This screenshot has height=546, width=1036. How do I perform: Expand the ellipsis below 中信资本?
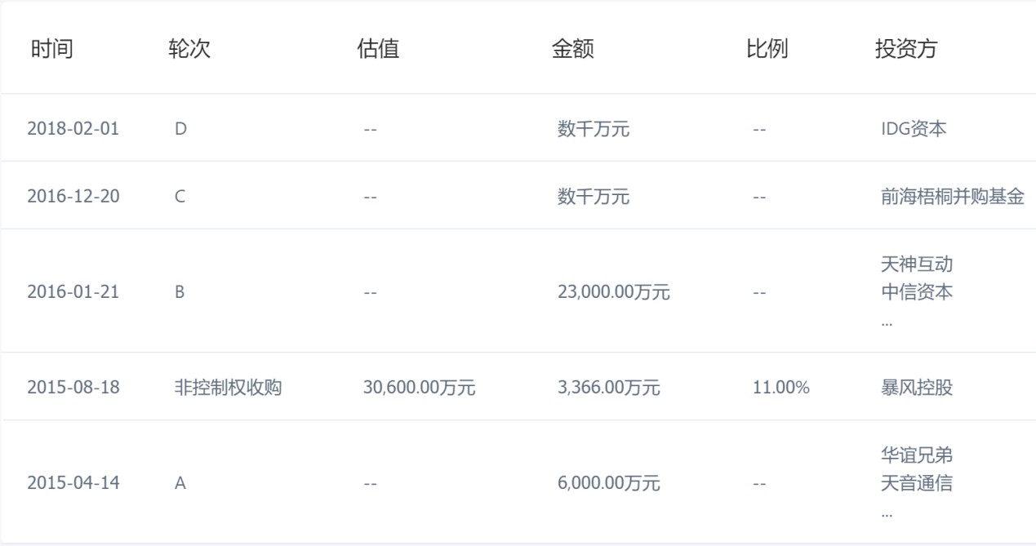coord(887,322)
